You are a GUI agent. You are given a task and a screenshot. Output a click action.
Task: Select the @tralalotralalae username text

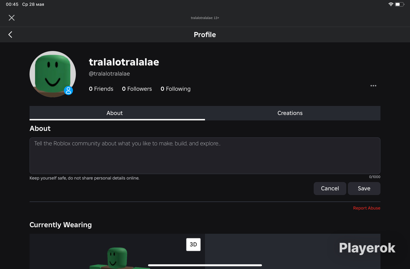point(109,74)
